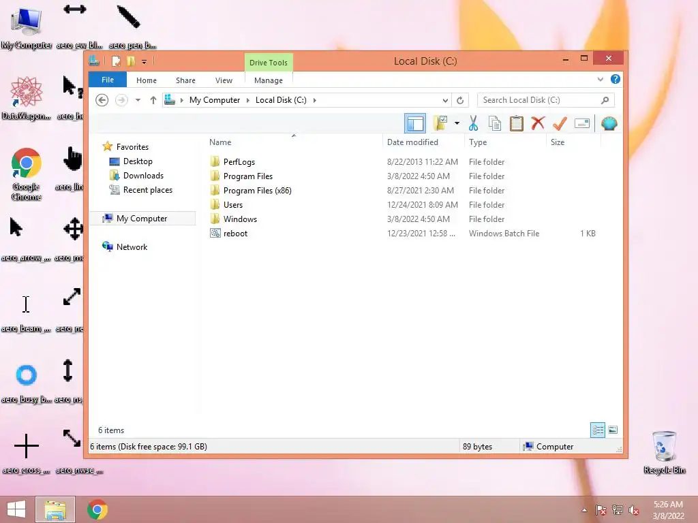This screenshot has width=698, height=523.
Task: Click the search magnifier icon
Action: click(x=605, y=100)
